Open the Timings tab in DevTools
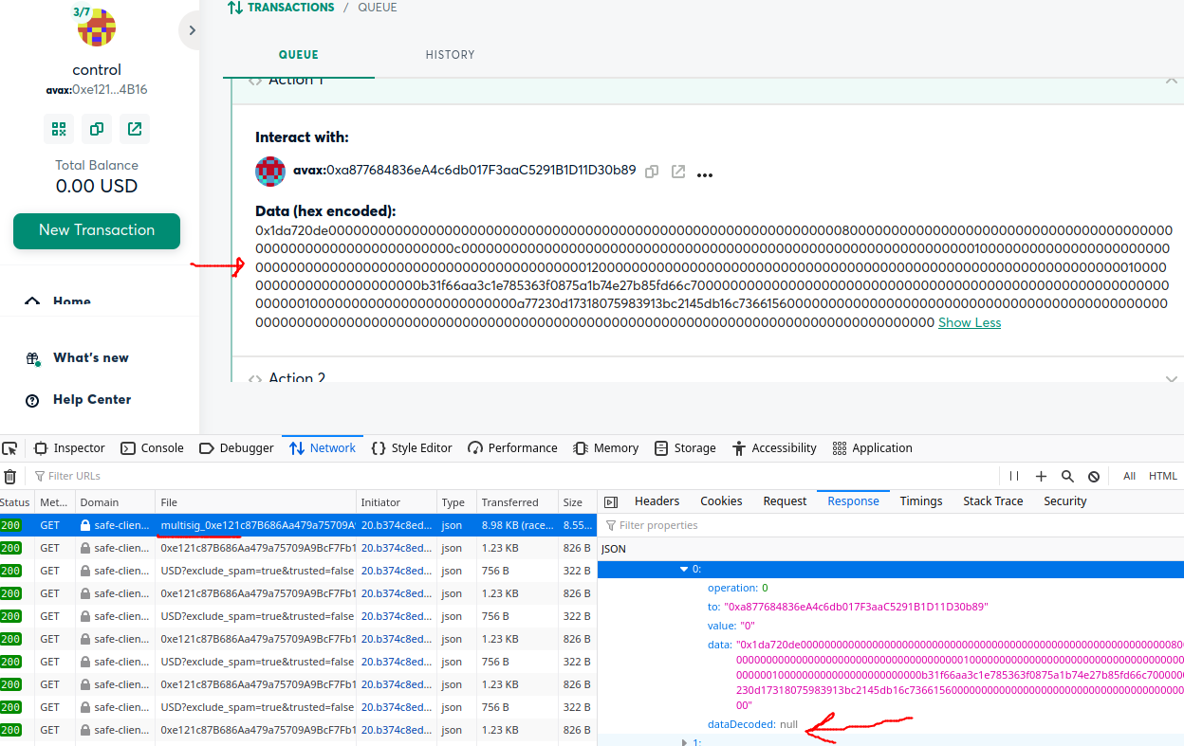Image resolution: width=1184 pixels, height=746 pixels. click(x=920, y=500)
